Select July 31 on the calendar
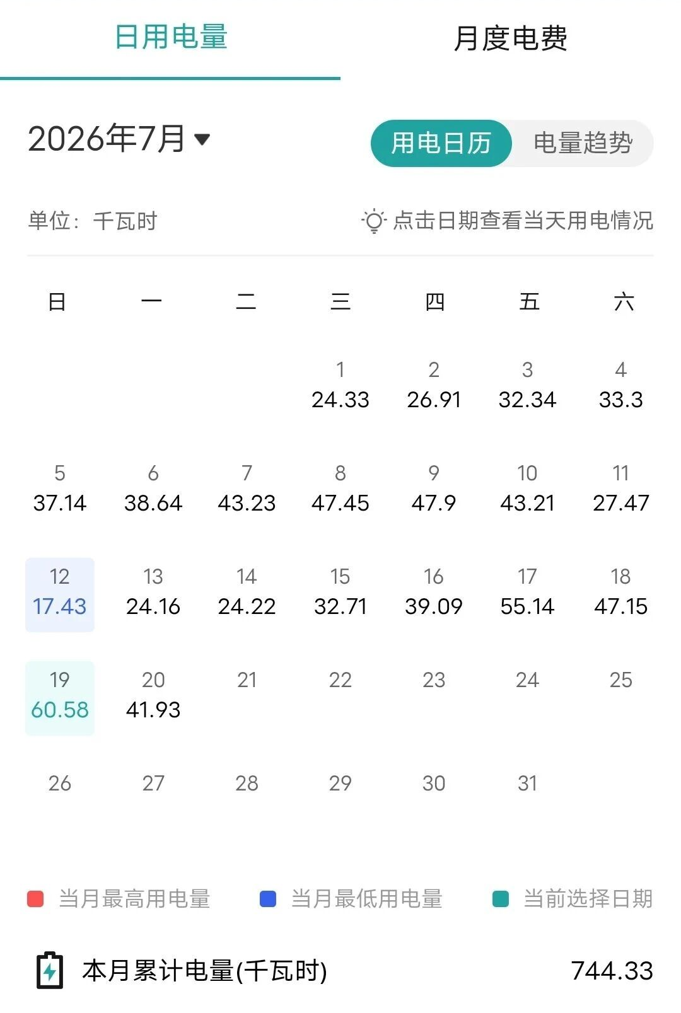The height and width of the screenshot is (1013, 681). 527,783
